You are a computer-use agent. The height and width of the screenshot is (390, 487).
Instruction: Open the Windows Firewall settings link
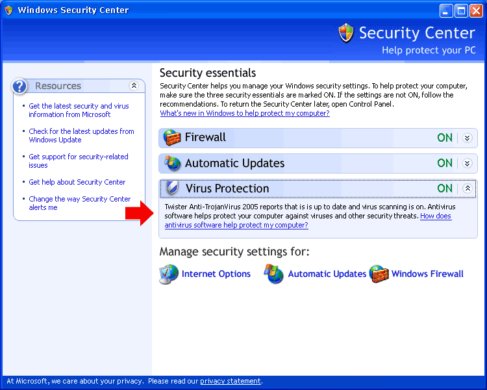pyautogui.click(x=427, y=274)
